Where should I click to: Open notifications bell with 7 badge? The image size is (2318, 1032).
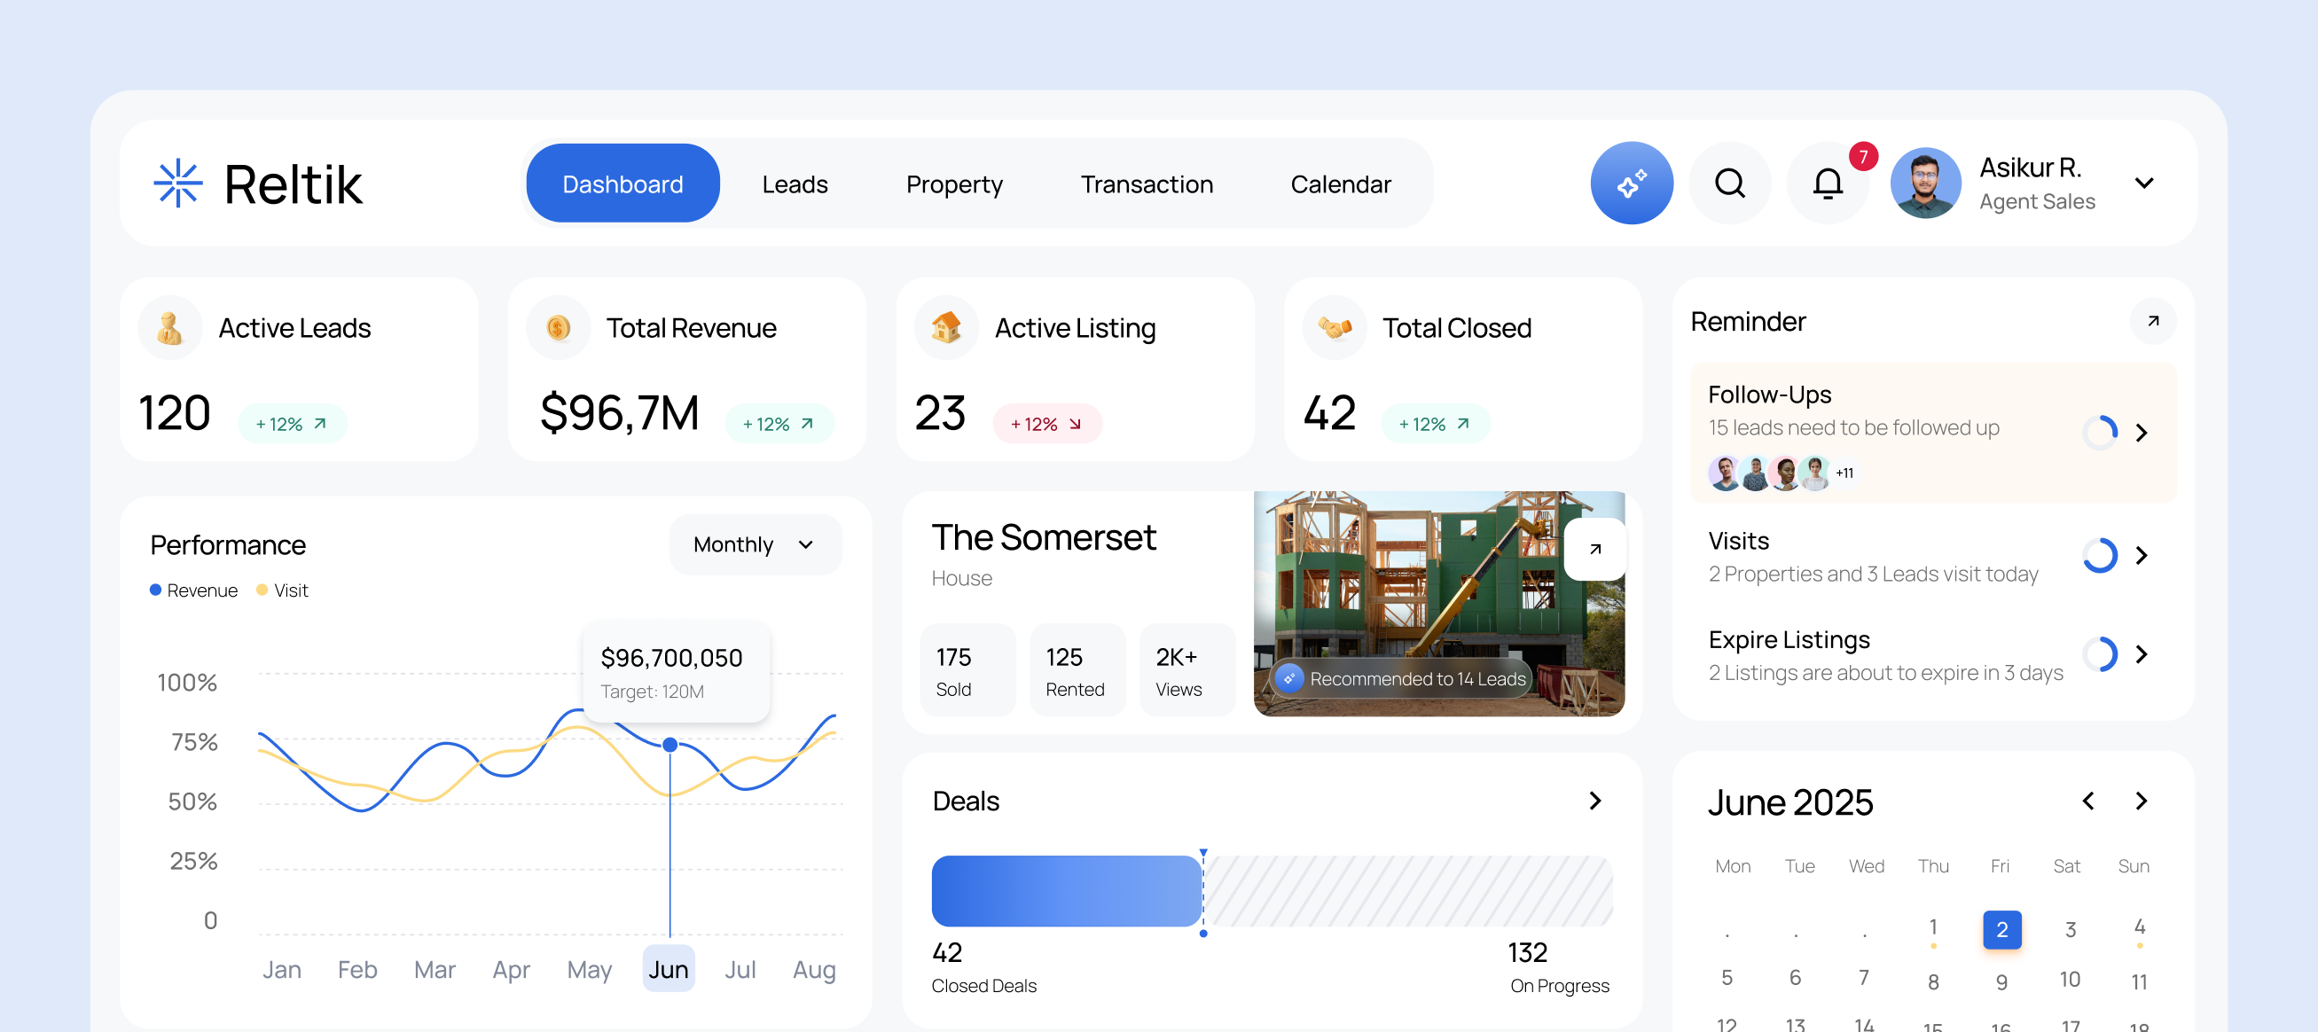click(x=1827, y=184)
